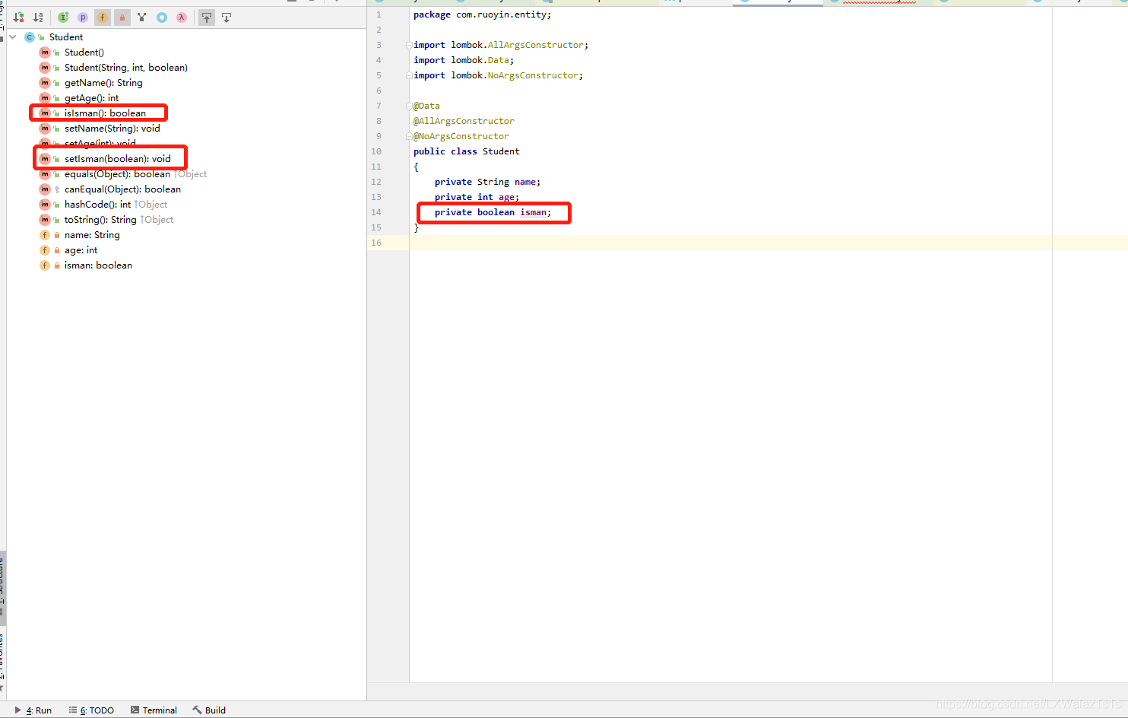Select isIsman(): boolean method

pos(105,113)
